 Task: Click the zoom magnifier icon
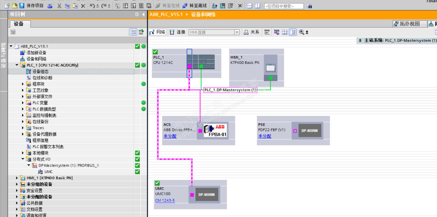pos(301,32)
